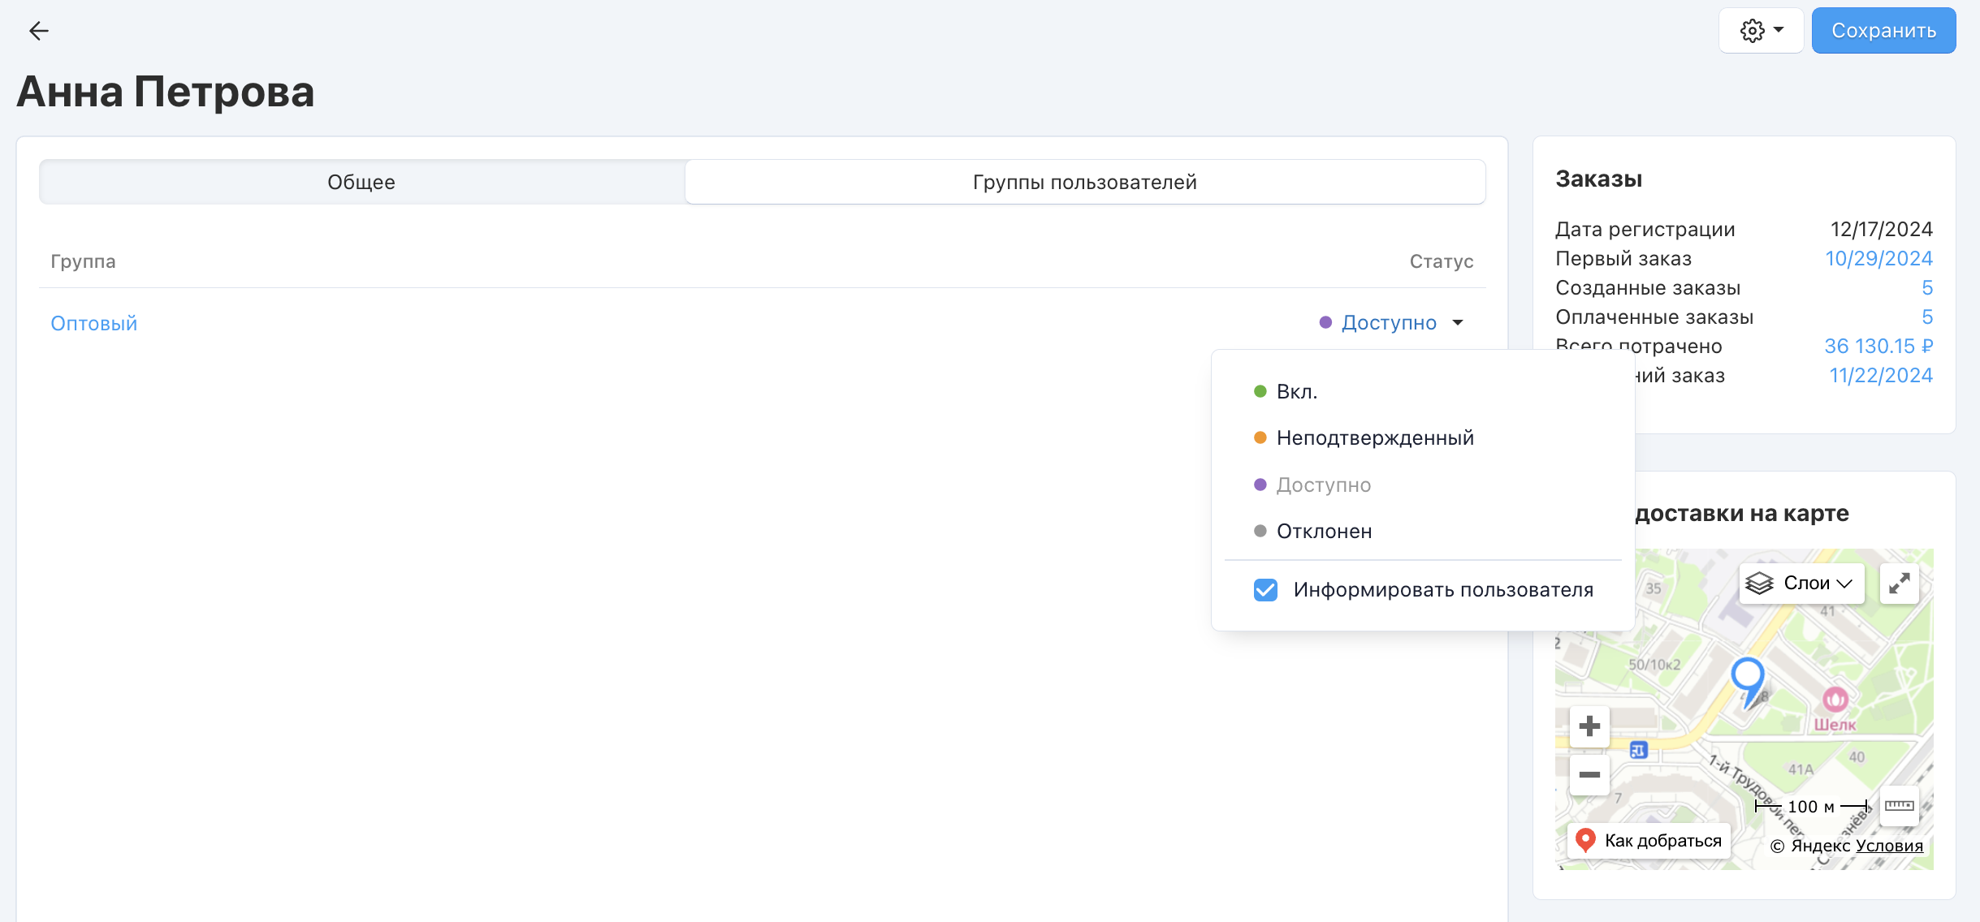Select the Отклонен status option

point(1324,532)
